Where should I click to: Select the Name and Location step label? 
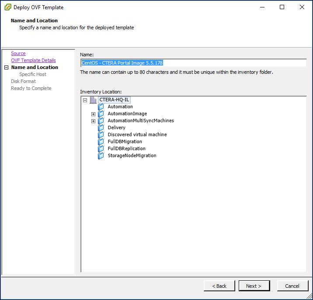[x=35, y=67]
